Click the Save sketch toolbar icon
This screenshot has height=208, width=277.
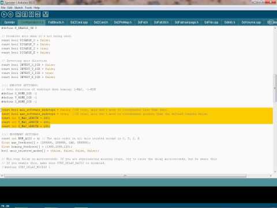pos(31,14)
